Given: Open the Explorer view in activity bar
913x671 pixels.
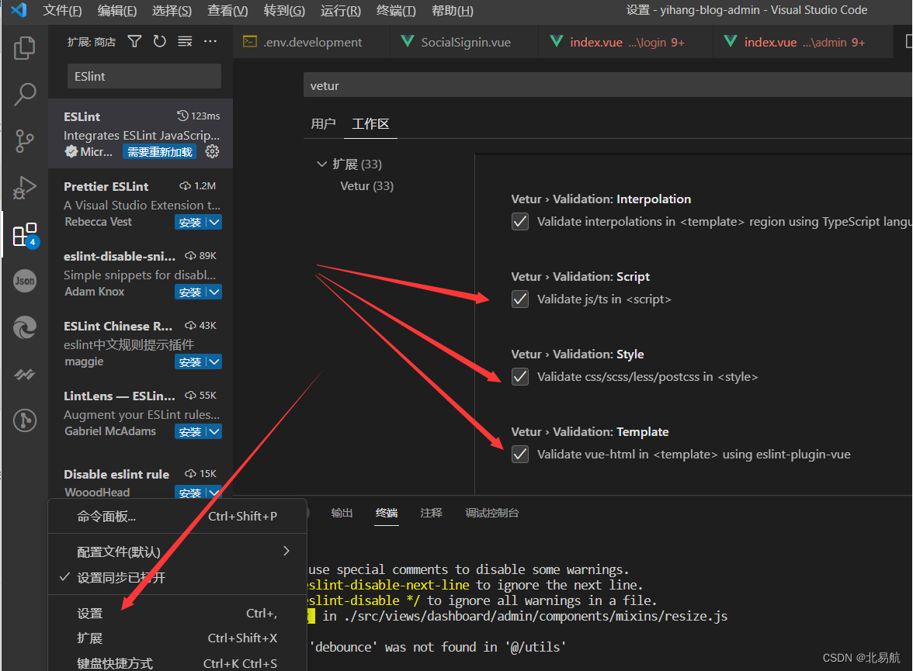Looking at the screenshot, I should click(25, 48).
